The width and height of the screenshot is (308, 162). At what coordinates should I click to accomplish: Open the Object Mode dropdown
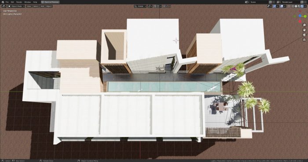[x=17, y=6]
